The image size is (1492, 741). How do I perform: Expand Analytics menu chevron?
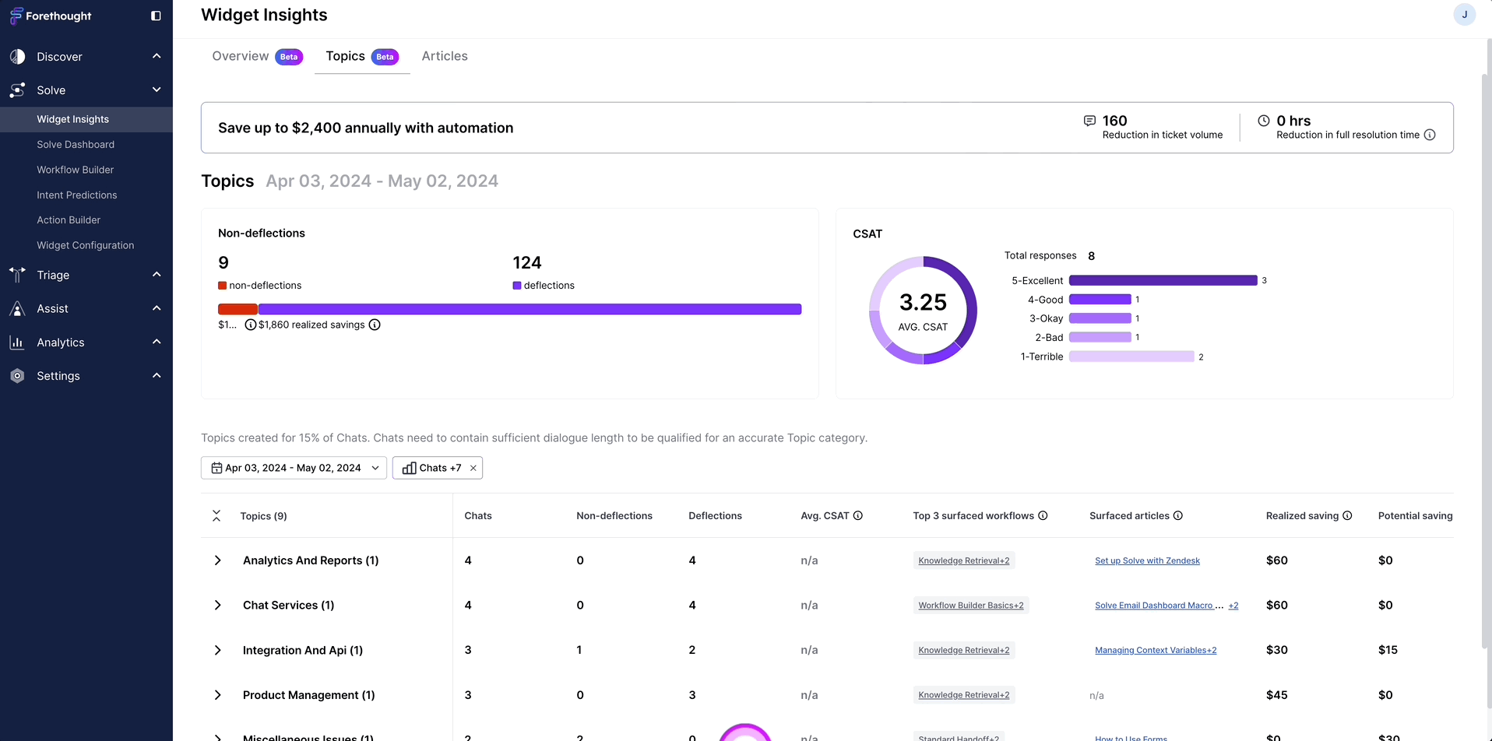point(157,342)
